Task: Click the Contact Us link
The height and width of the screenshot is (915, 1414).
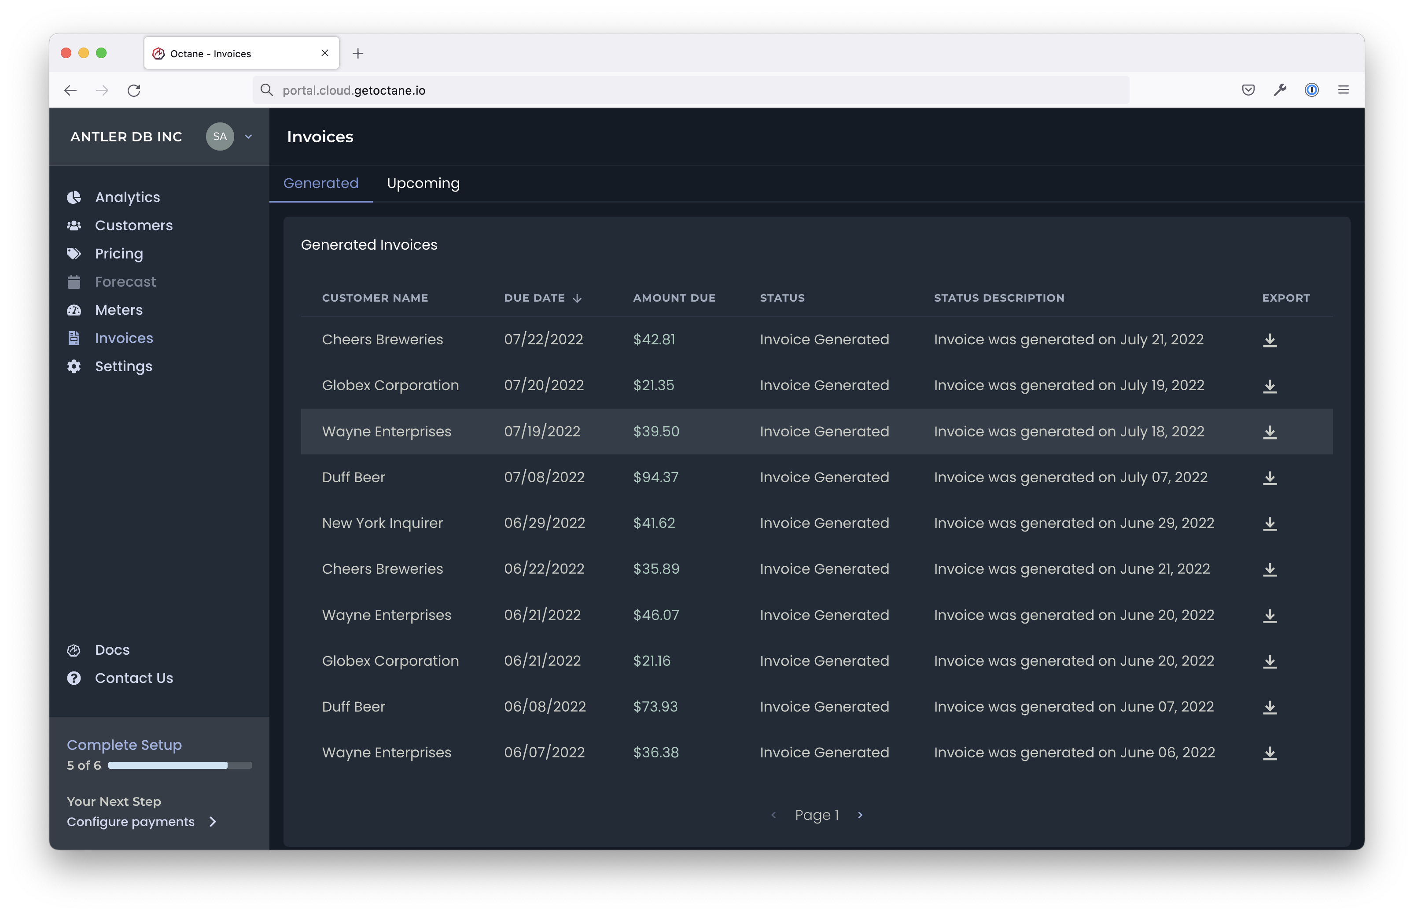Action: [134, 679]
